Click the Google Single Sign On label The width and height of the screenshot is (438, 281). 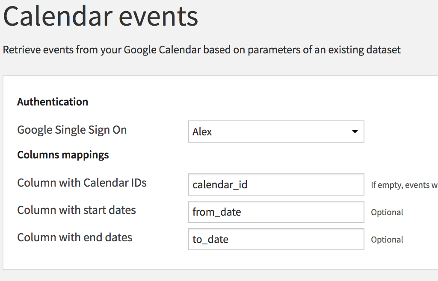(x=71, y=129)
